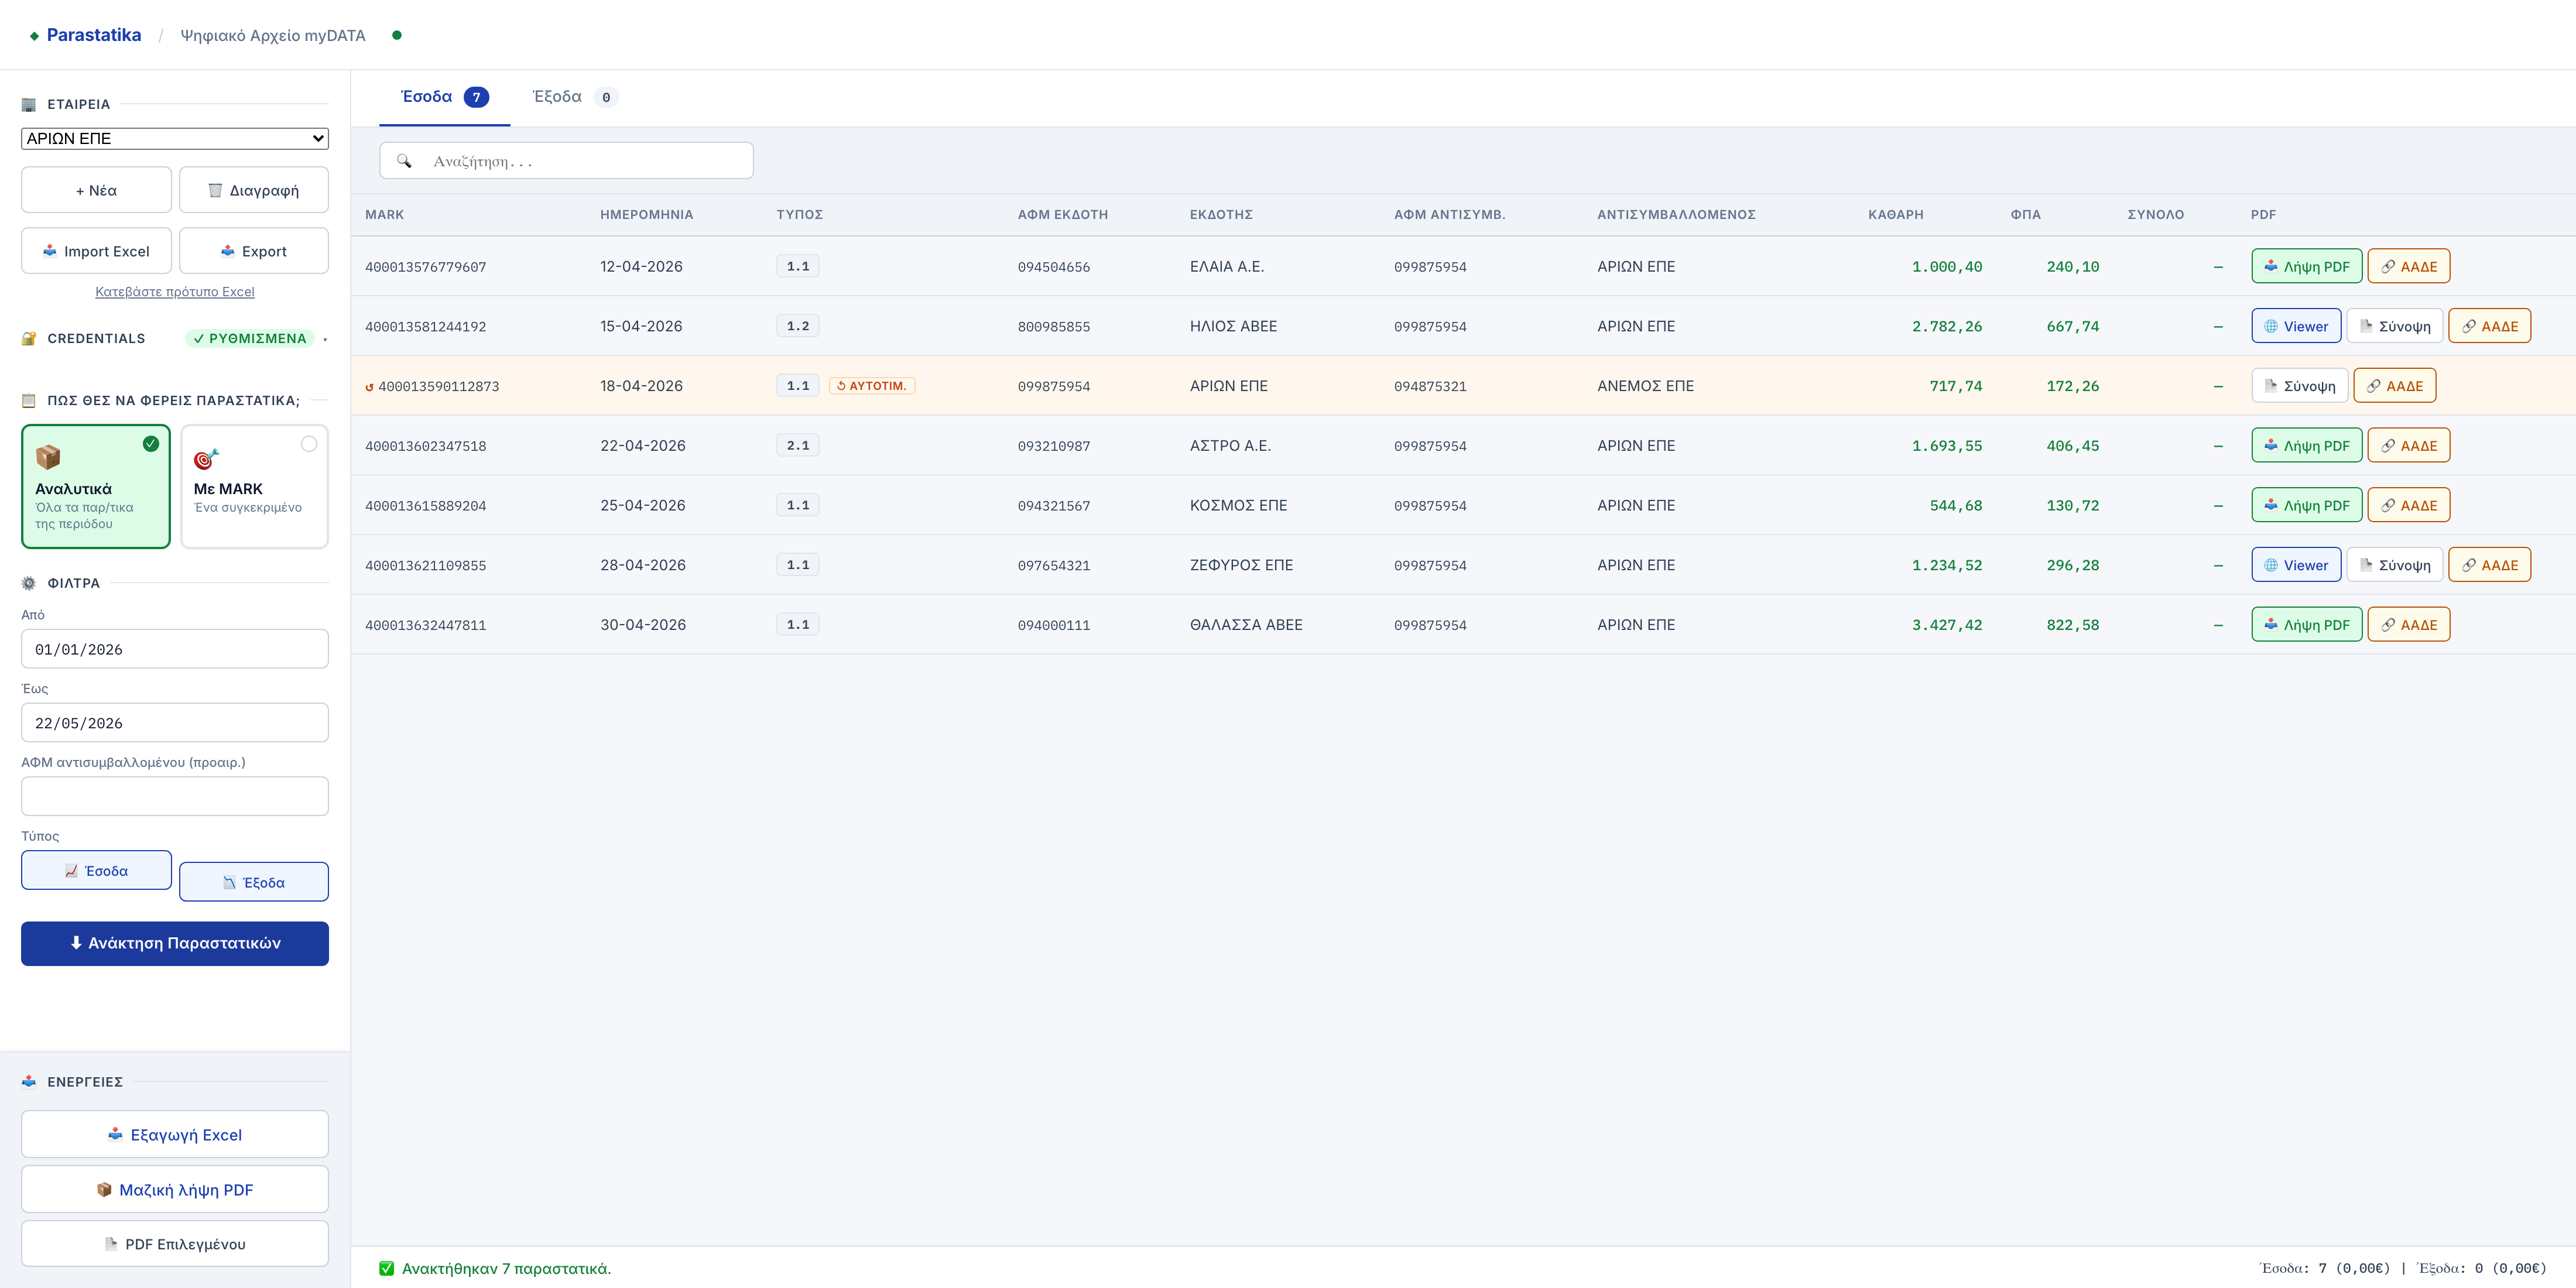The height and width of the screenshot is (1288, 2576).
Task: Click MARK 400013581244192
Action: pos(426,327)
